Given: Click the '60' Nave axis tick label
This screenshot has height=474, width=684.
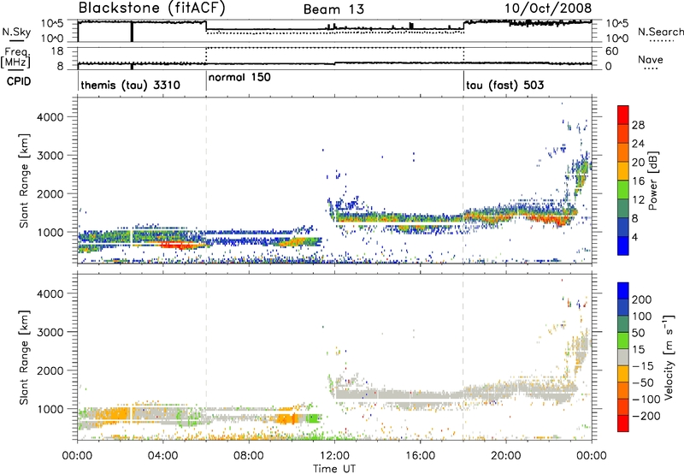Looking at the screenshot, I should 612,51.
